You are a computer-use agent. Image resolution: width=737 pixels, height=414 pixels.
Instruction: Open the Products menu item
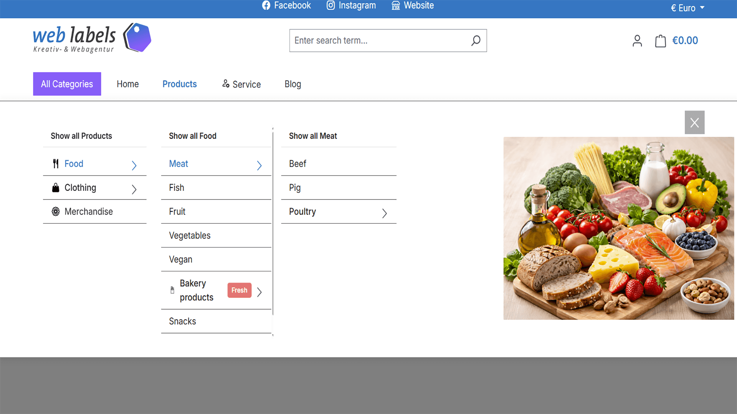point(180,84)
